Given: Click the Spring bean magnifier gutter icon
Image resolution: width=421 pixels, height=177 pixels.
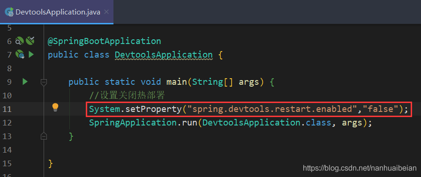Looking at the screenshot, I should coord(20,41).
